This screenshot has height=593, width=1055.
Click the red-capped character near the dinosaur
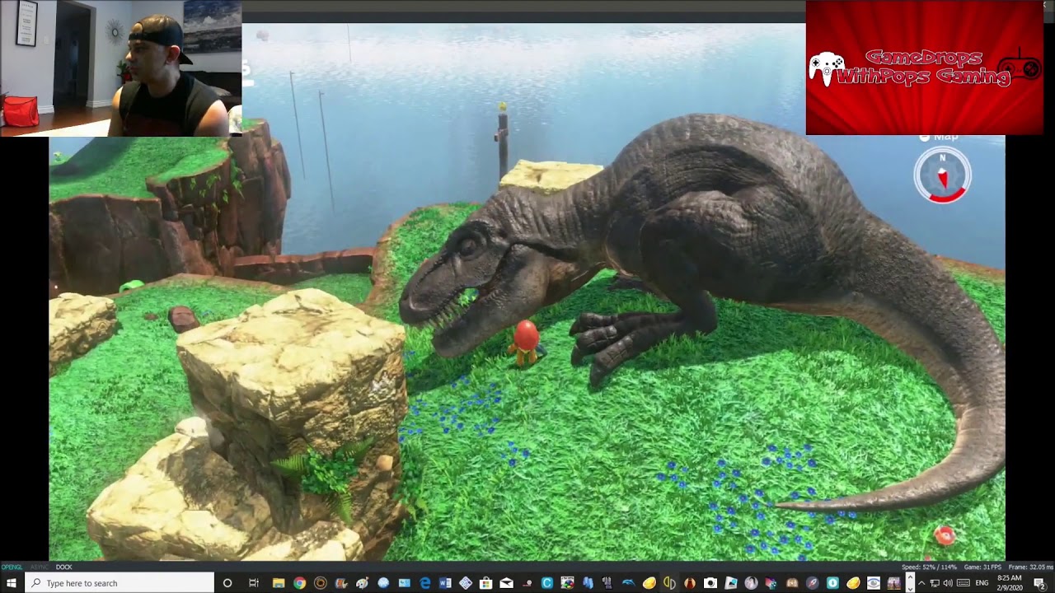coord(525,343)
